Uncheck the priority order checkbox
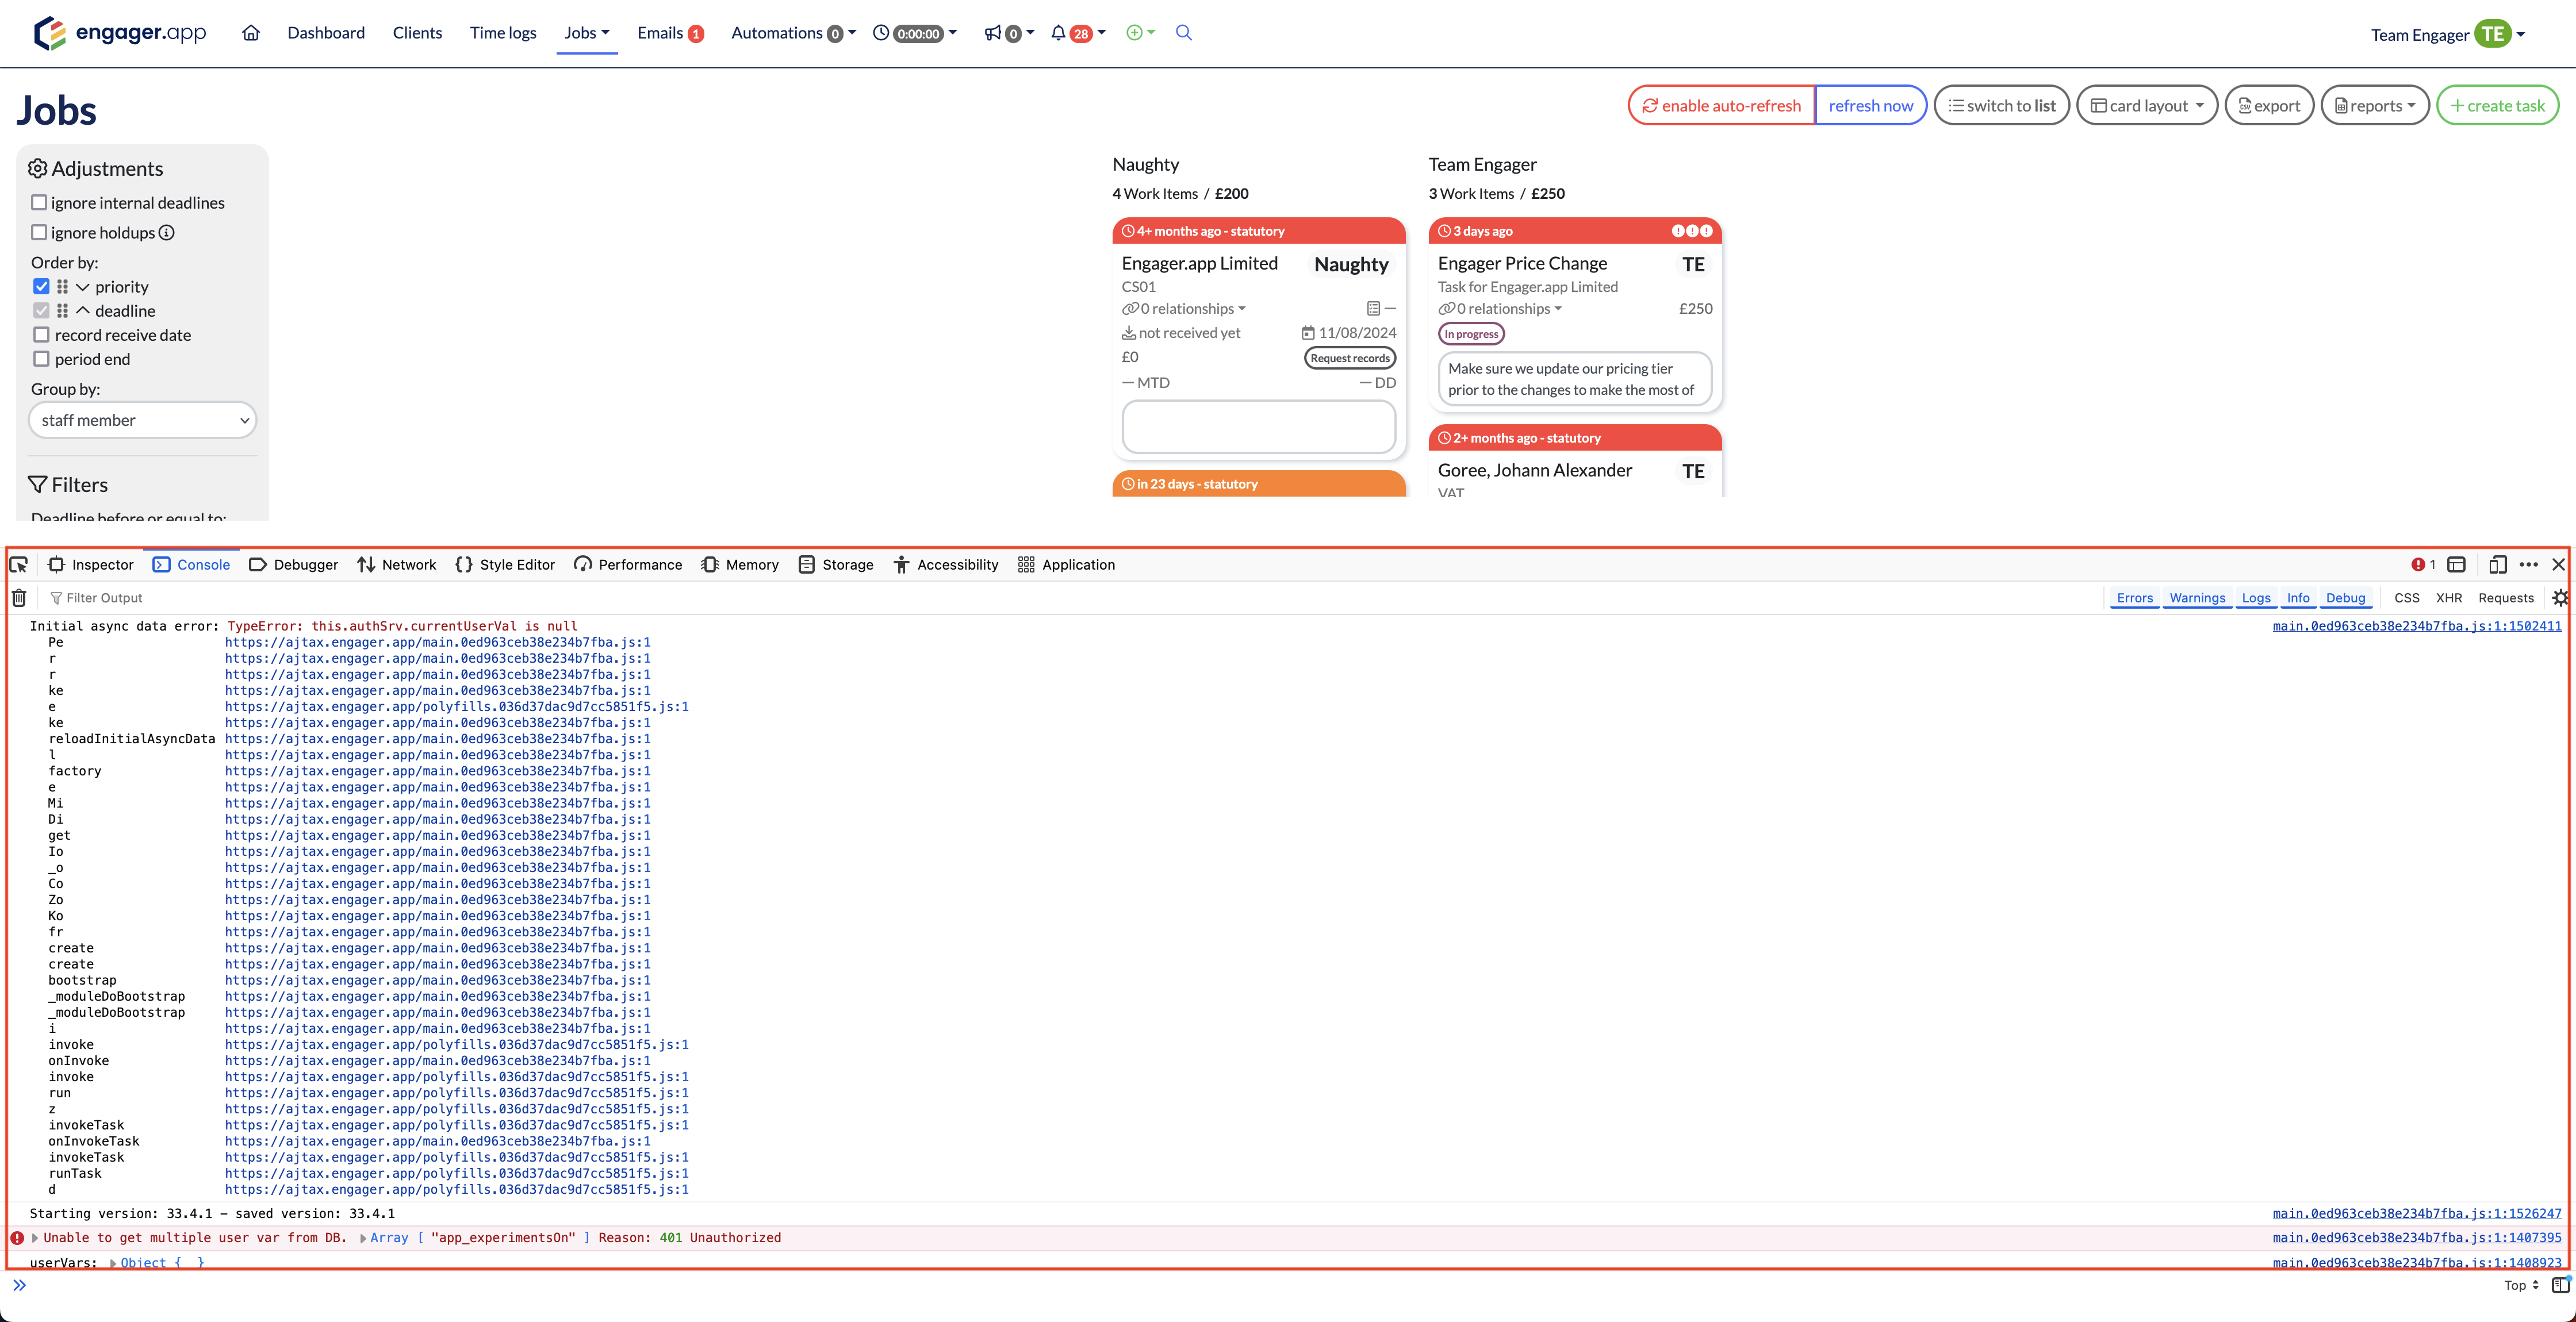This screenshot has height=1322, width=2576. pyautogui.click(x=41, y=287)
